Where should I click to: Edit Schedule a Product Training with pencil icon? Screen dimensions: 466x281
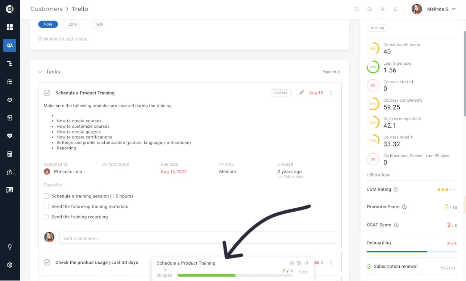301,93
